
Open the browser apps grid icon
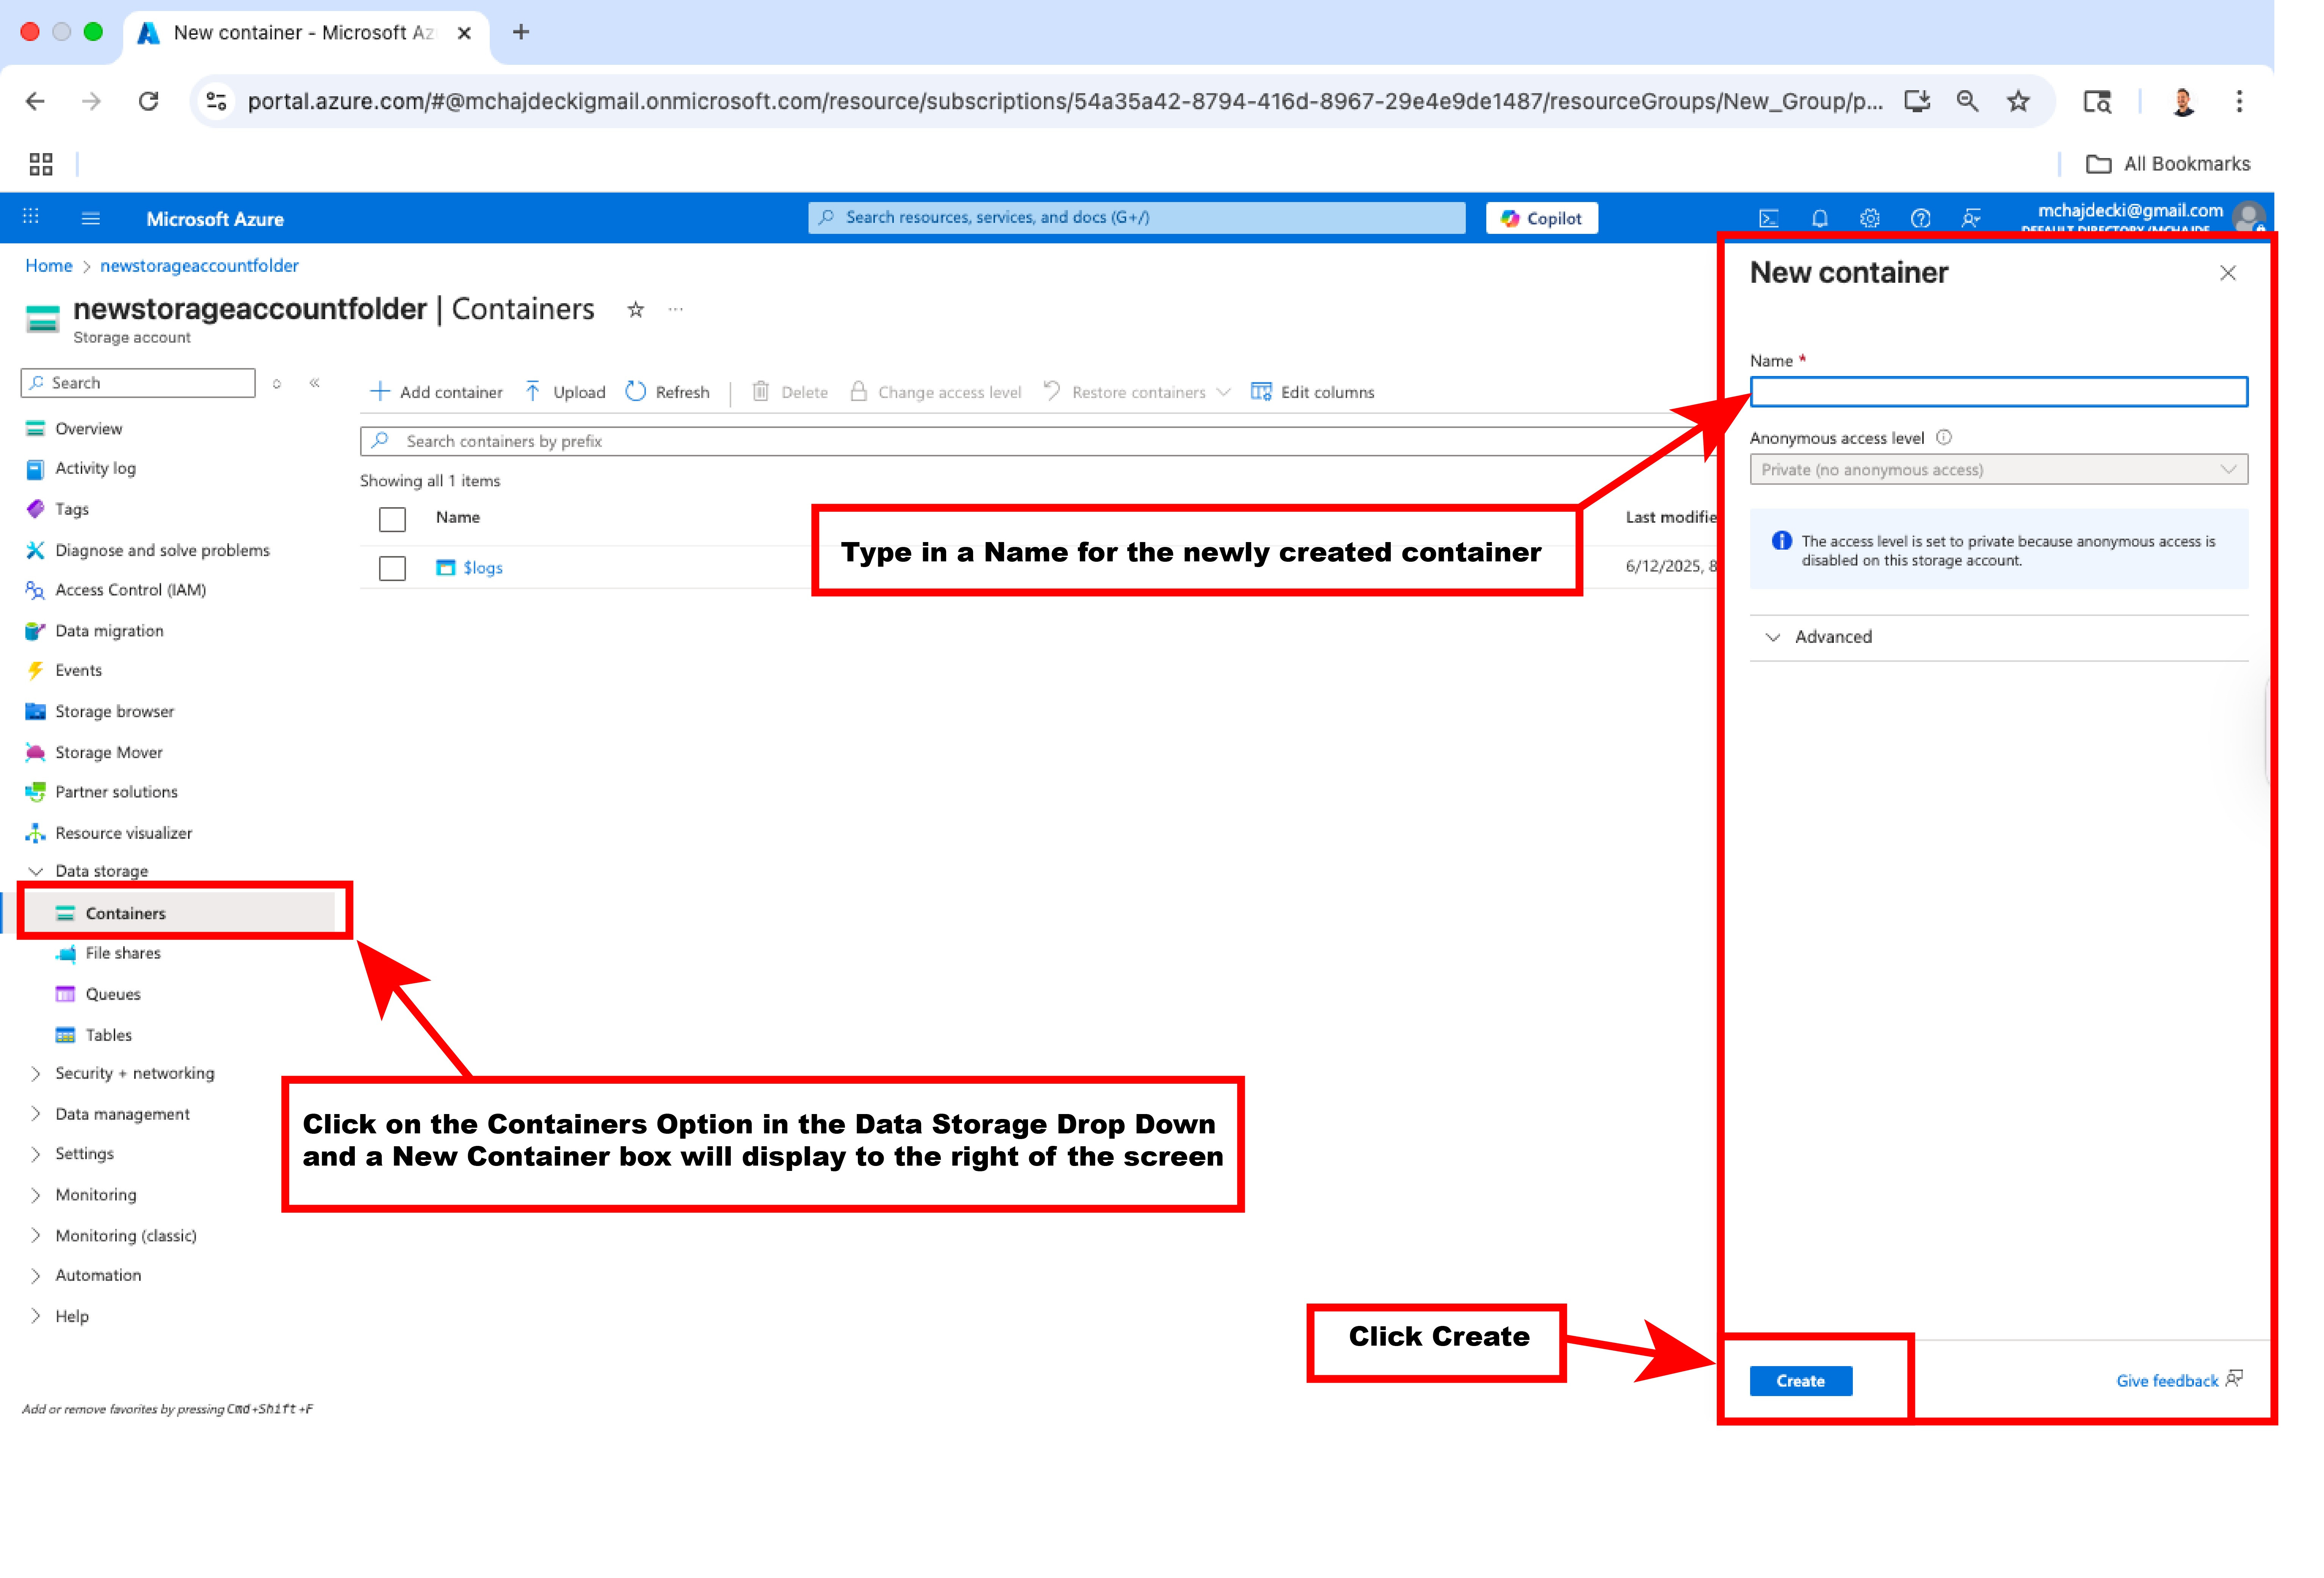pos(41,164)
